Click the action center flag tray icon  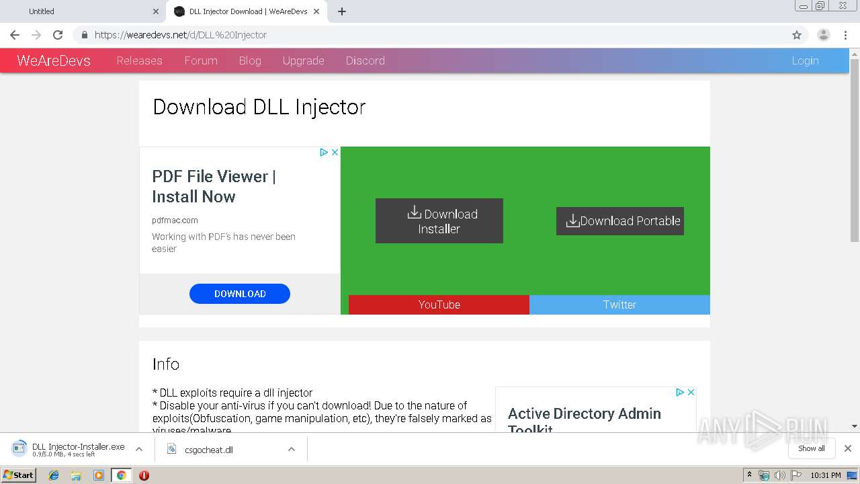(795, 475)
